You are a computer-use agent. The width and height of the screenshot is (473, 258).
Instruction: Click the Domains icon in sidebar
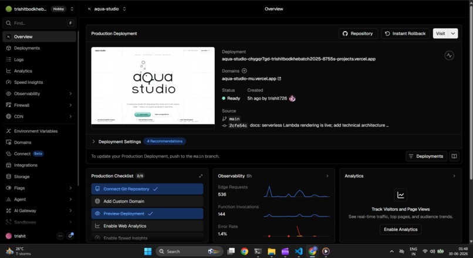pyautogui.click(x=8, y=142)
